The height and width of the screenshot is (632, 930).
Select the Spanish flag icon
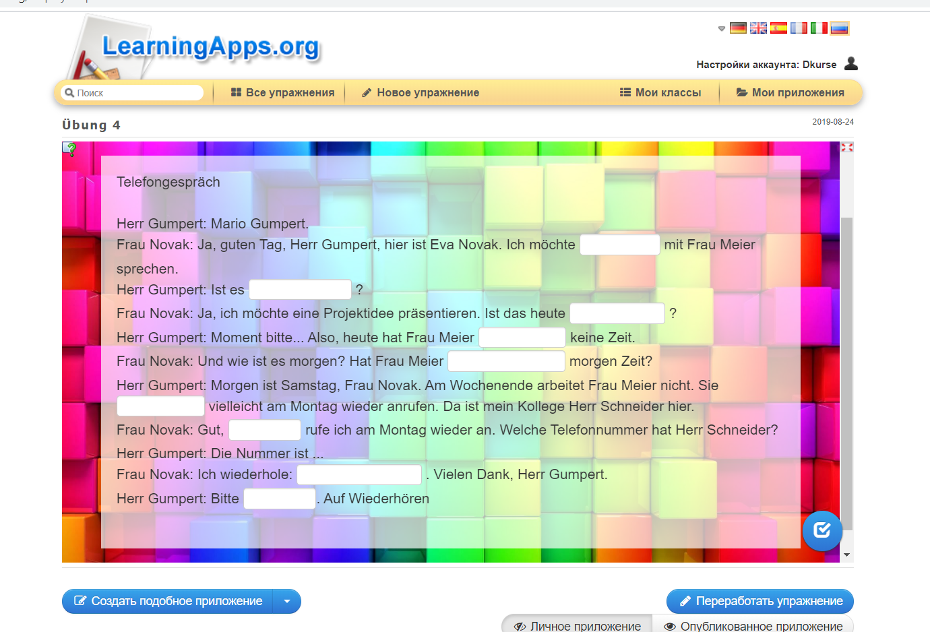coord(778,28)
